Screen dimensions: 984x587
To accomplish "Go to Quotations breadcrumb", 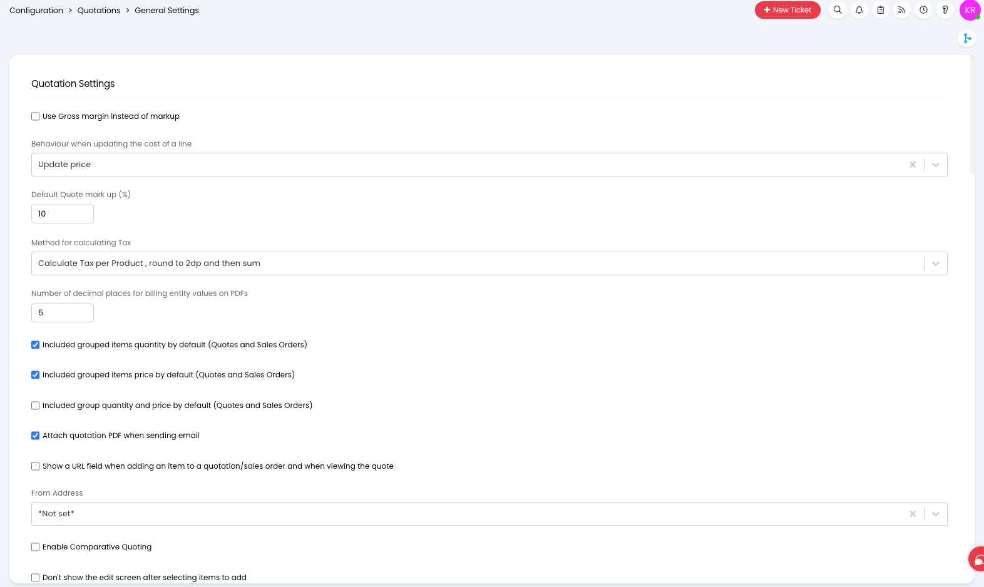I will 99,10.
